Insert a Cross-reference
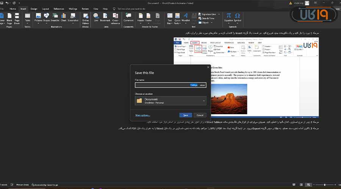 tap(115, 17)
